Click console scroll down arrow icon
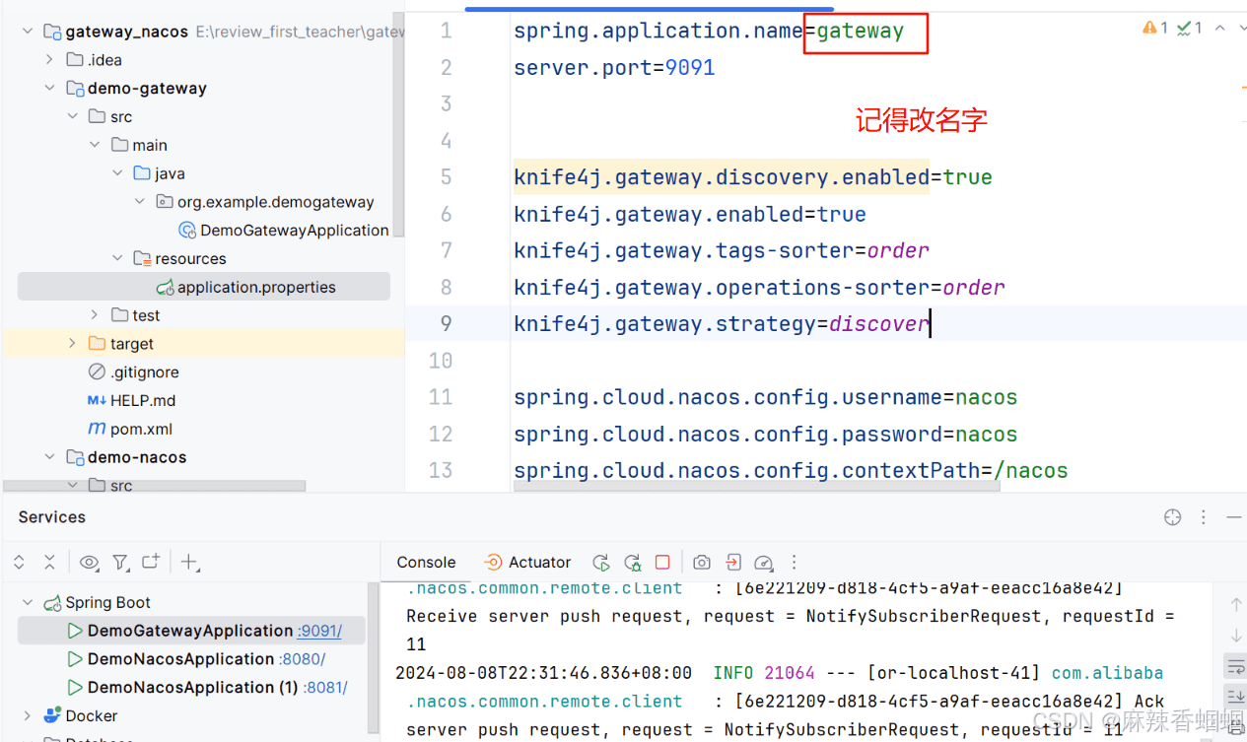 point(1236,636)
